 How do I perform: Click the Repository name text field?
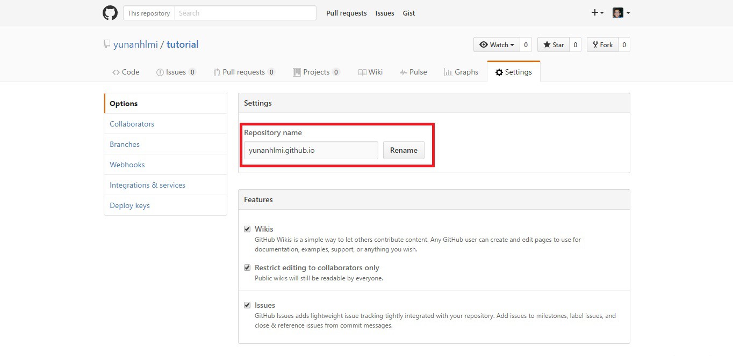coord(311,150)
